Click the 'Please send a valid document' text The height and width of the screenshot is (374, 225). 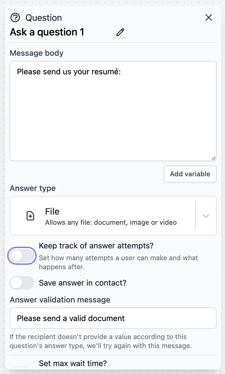pos(71,318)
